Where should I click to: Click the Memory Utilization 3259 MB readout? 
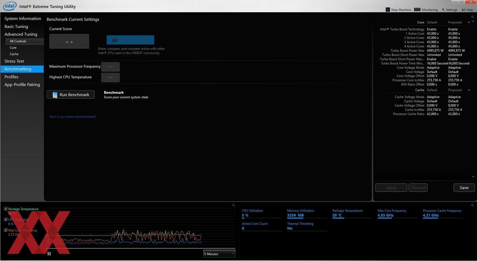point(307,213)
